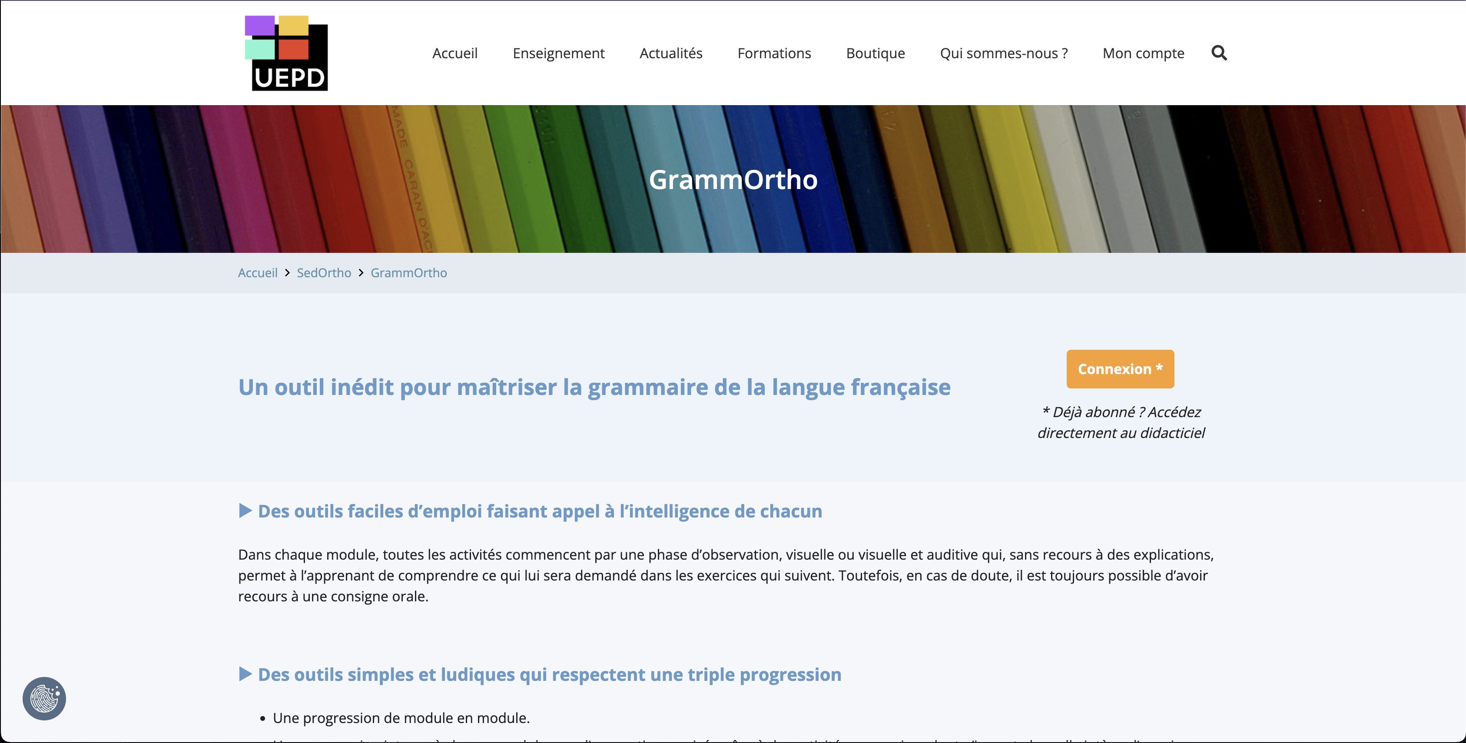The height and width of the screenshot is (743, 1466).
Task: Open the Actualités page
Action: coord(671,53)
